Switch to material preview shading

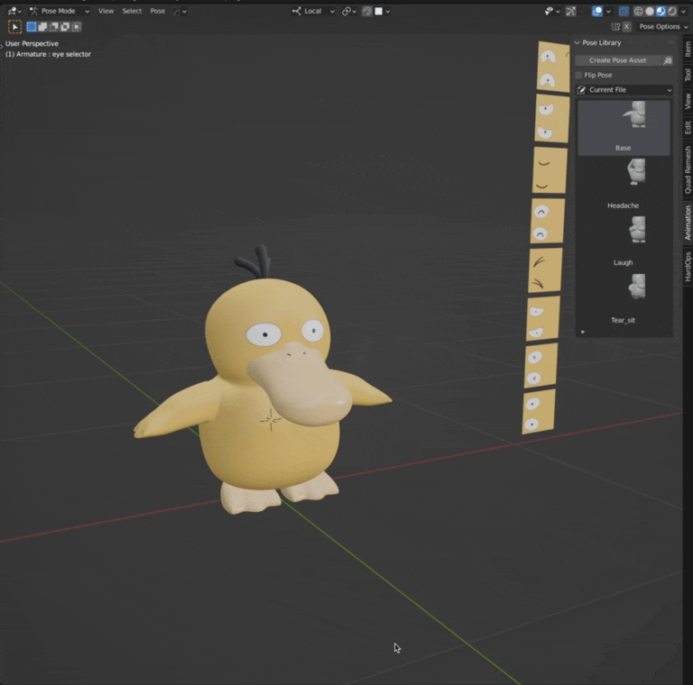661,12
